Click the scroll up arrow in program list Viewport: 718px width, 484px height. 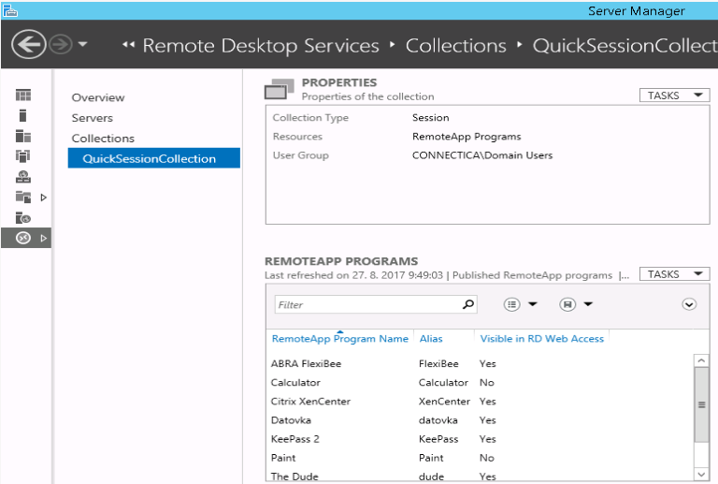pos(701,360)
